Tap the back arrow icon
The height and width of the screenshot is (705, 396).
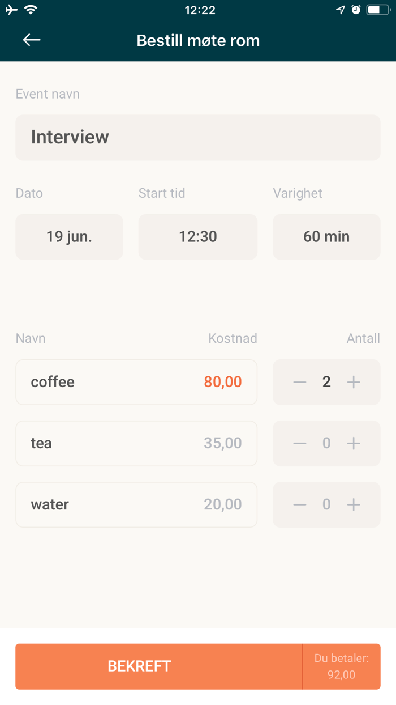pos(32,40)
